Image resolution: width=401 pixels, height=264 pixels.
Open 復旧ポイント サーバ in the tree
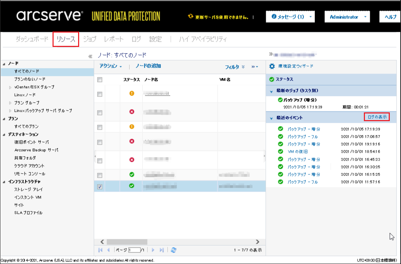click(x=32, y=142)
